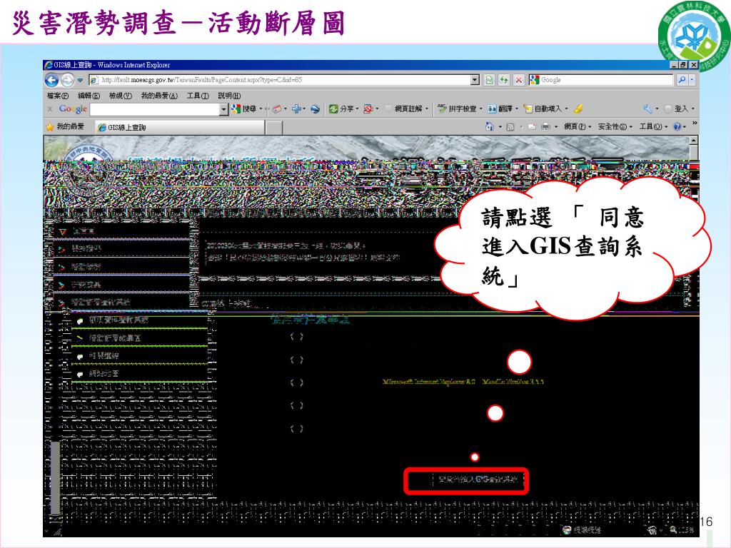Select the GIS線上查詢 tab

179,127
